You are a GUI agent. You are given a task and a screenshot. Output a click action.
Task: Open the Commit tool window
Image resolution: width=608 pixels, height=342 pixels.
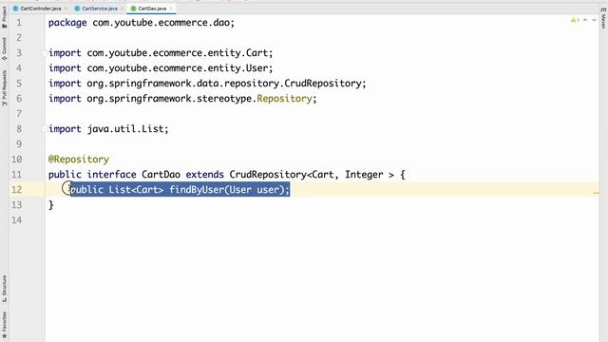[4, 48]
